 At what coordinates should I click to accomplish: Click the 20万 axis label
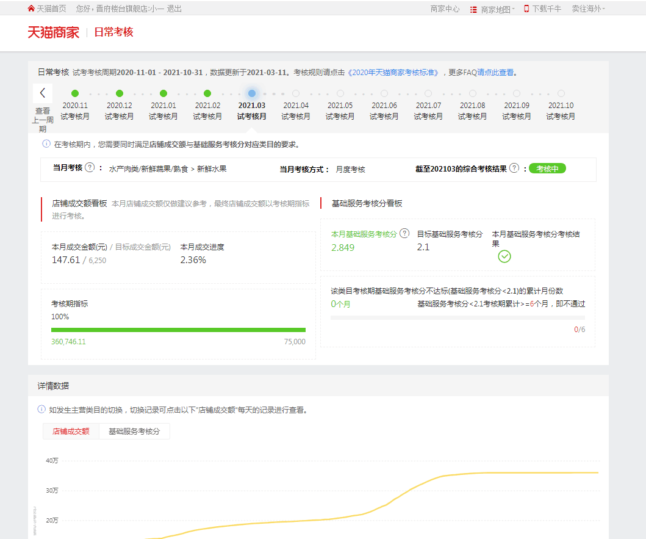tap(52, 521)
